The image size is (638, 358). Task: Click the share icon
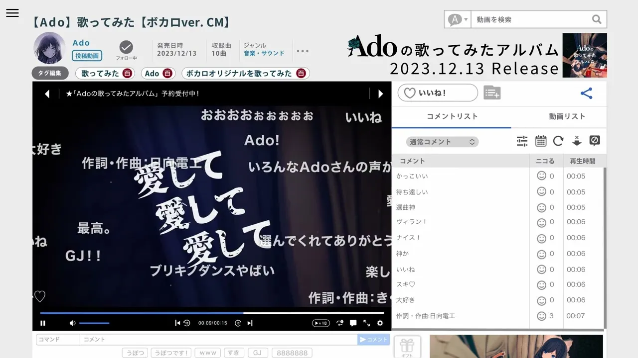(x=587, y=93)
